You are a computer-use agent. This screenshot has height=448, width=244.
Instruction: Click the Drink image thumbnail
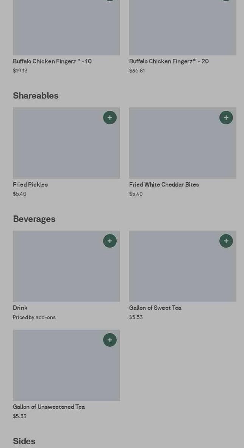(x=66, y=266)
